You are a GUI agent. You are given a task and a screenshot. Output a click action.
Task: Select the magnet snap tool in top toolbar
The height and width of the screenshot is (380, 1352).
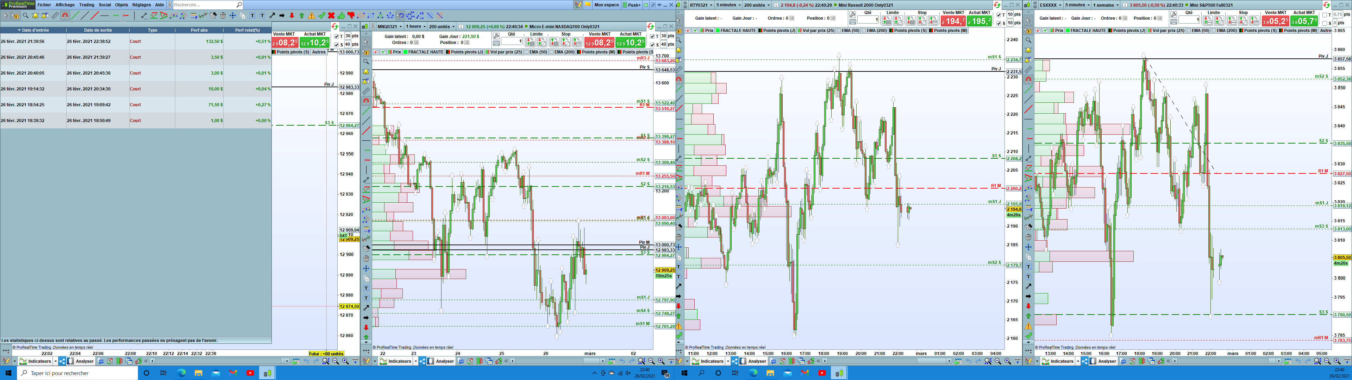(x=65, y=16)
